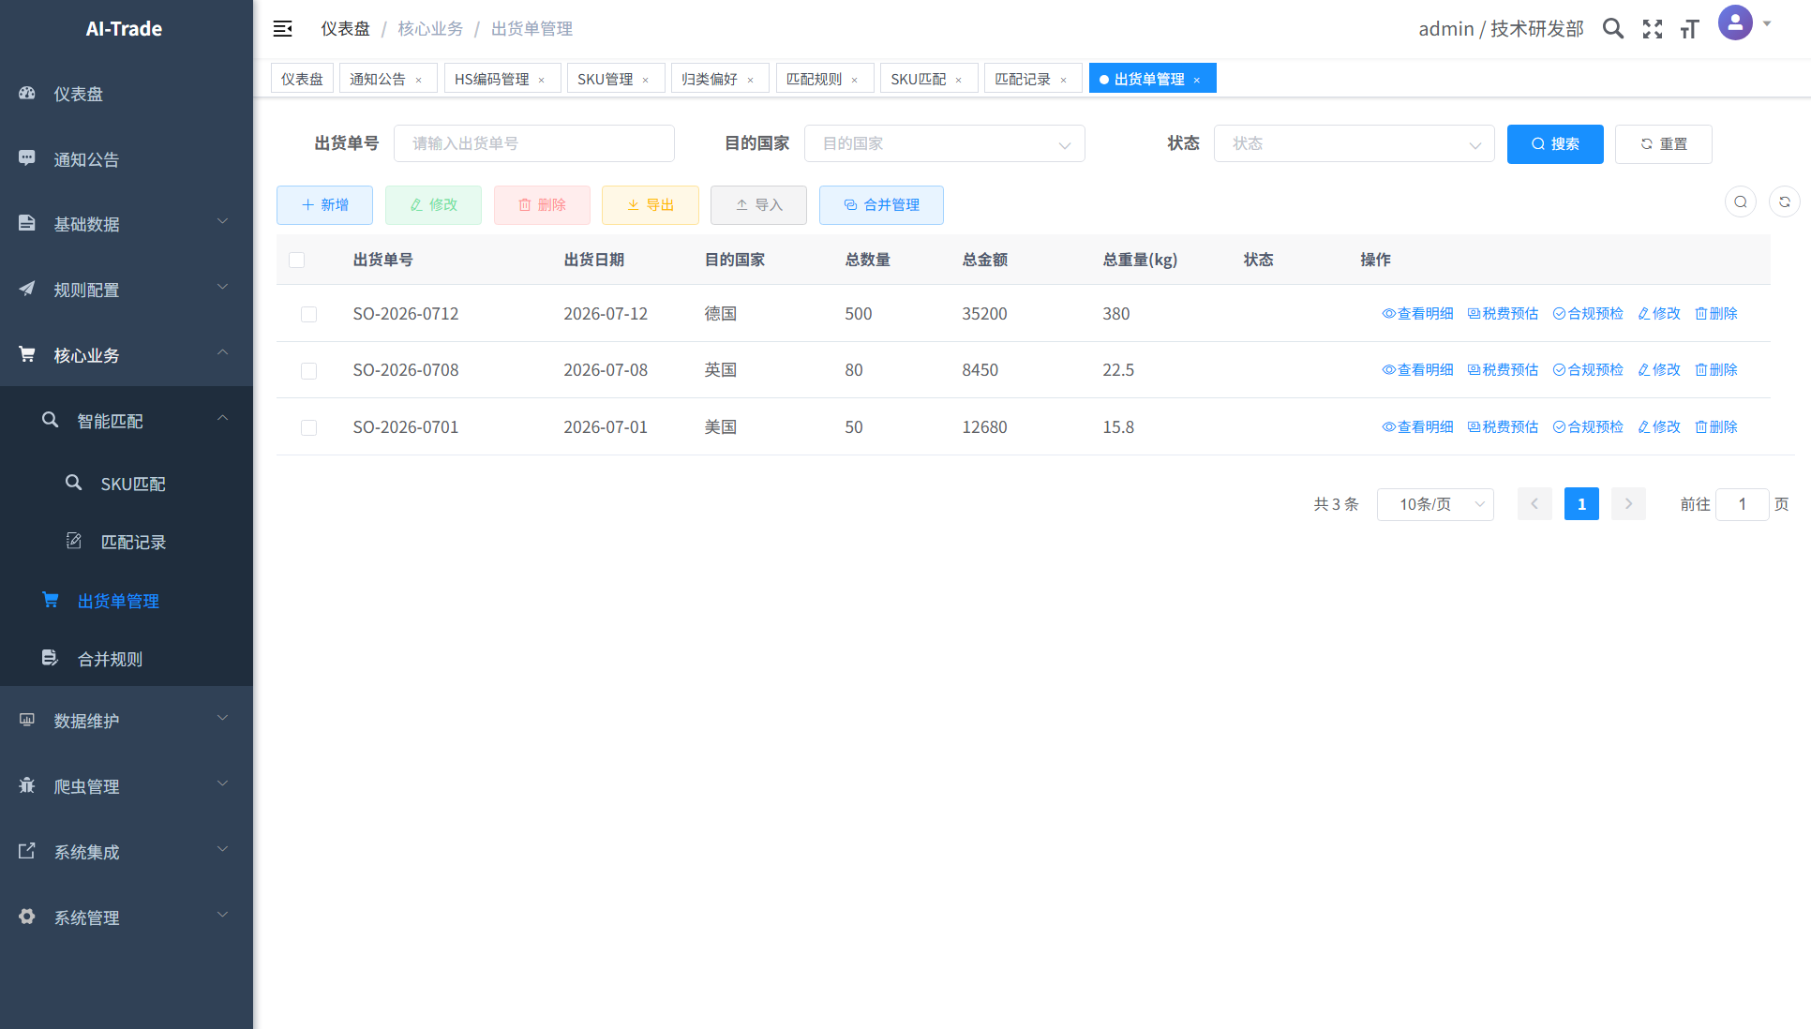Close the 匹配规则 tab
Image resolution: width=1811 pixels, height=1029 pixels.
point(855,80)
